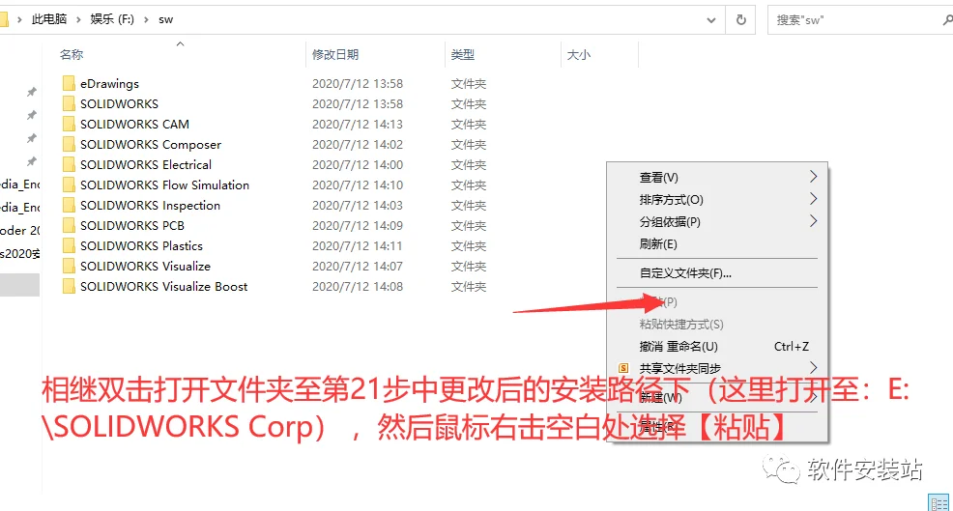Click the date 2020/7/12 14:03
The width and height of the screenshot is (953, 511).
[358, 206]
